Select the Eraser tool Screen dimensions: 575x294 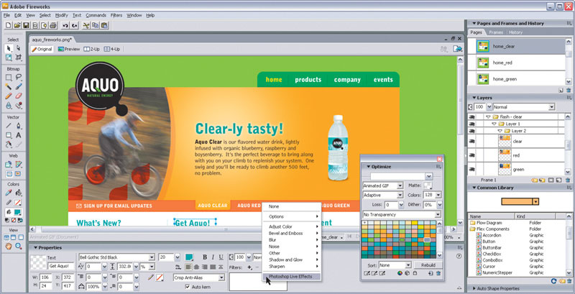pyautogui.click(x=19, y=96)
